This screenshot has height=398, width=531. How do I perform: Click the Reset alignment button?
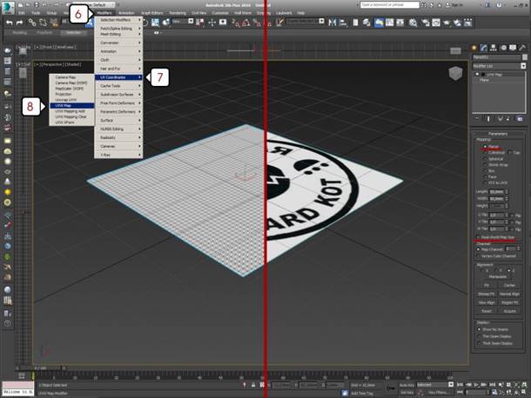(x=487, y=311)
